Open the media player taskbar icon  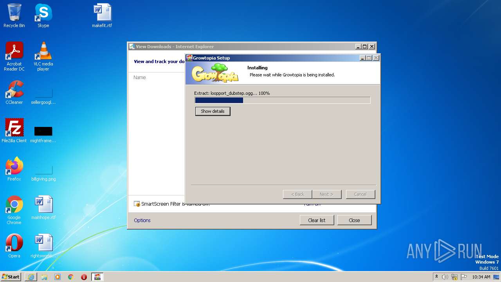(58, 277)
